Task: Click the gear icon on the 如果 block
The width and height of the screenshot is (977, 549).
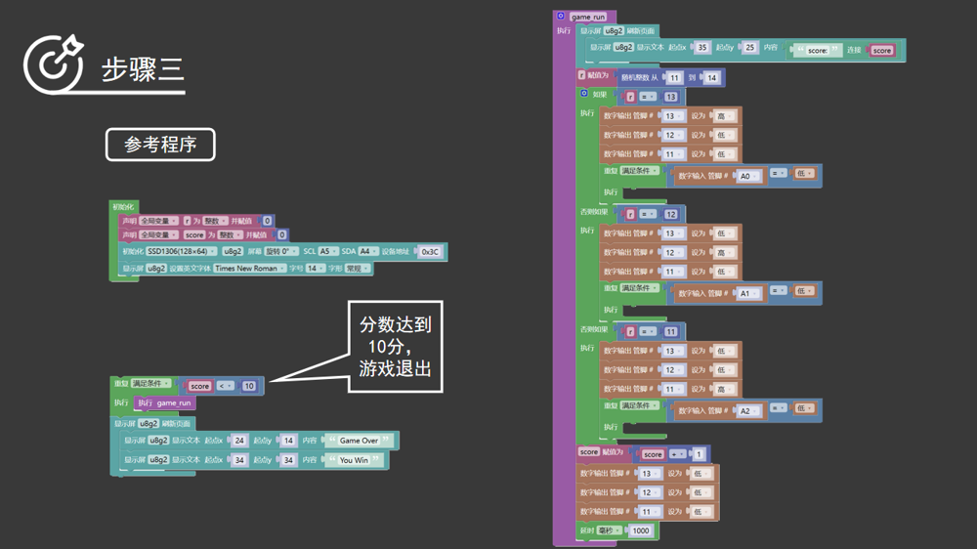Action: 584,94
